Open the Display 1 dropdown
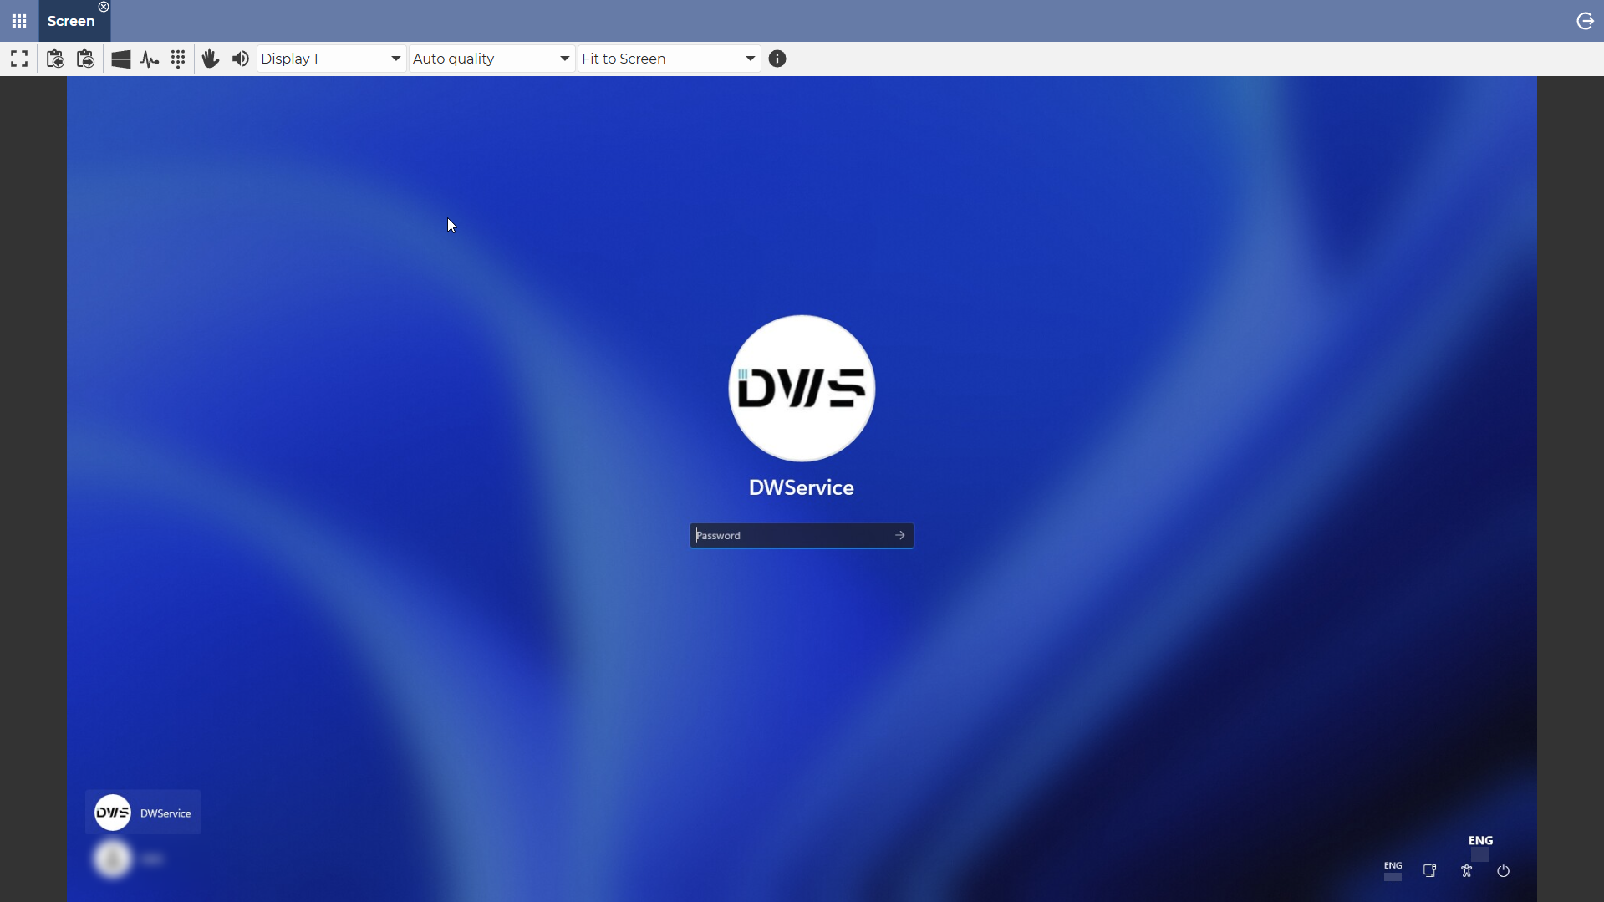1604x902 pixels. pos(331,59)
